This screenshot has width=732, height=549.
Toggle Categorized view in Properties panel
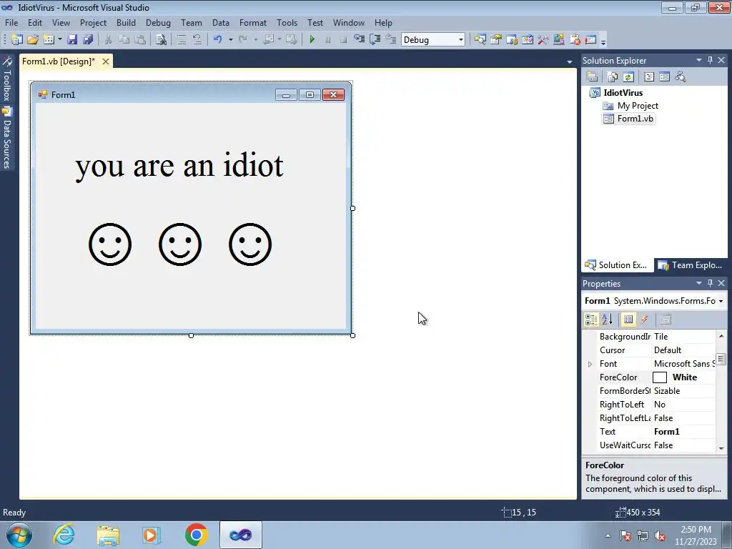(x=591, y=320)
